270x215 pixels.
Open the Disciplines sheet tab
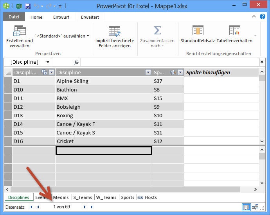(19, 197)
